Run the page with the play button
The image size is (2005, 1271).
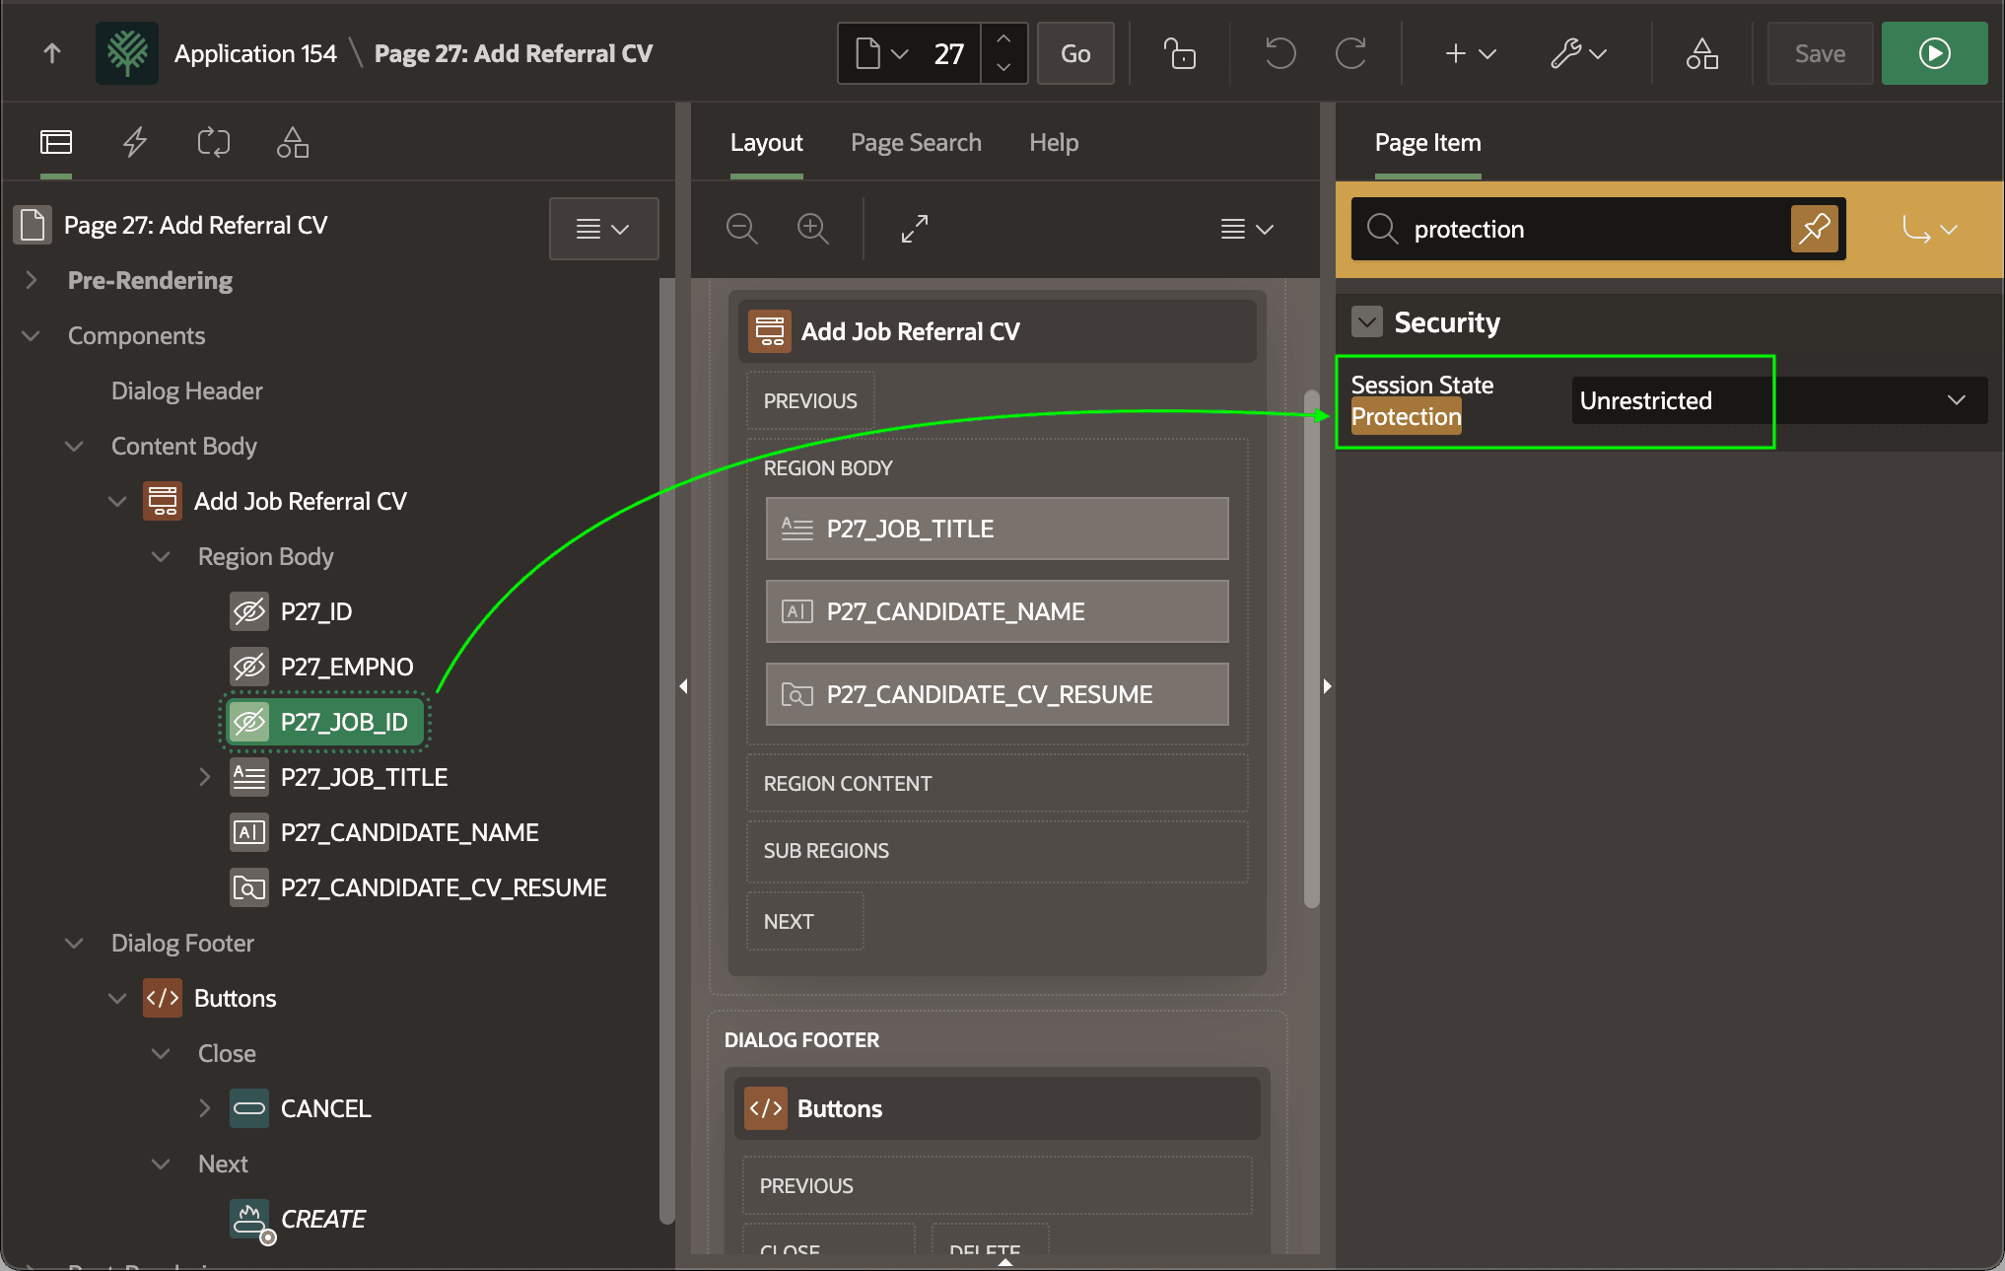(1933, 53)
